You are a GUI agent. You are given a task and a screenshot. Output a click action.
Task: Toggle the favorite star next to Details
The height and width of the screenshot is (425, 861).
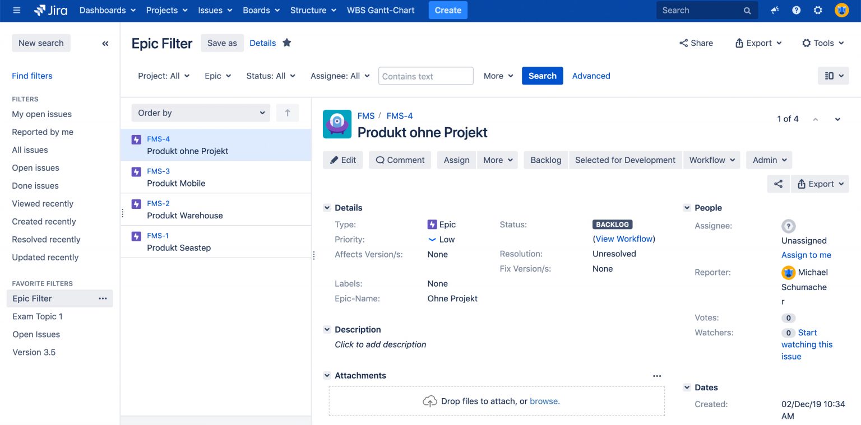tap(286, 43)
